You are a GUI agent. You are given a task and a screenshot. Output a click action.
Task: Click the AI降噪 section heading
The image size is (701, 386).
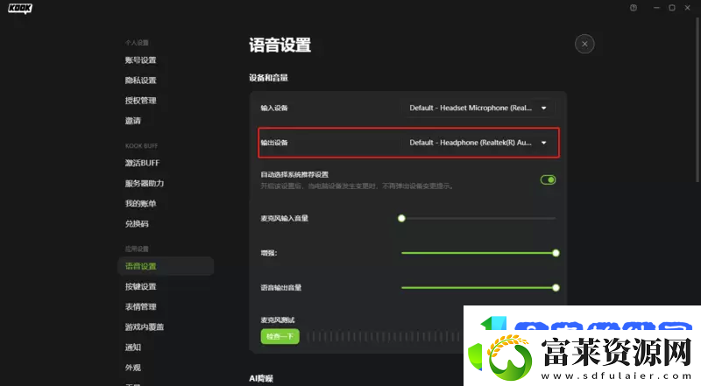coord(260,378)
